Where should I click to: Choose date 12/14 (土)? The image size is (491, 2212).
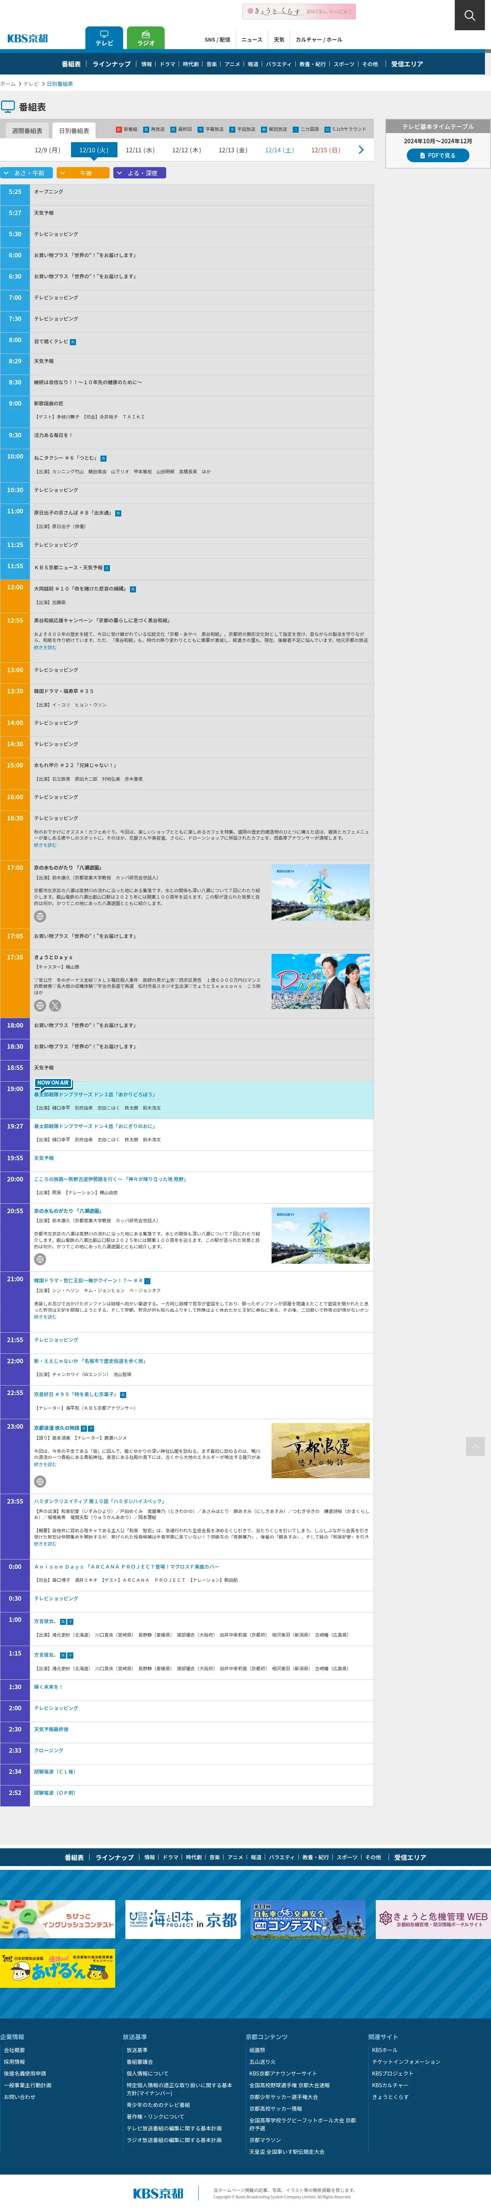click(x=279, y=150)
